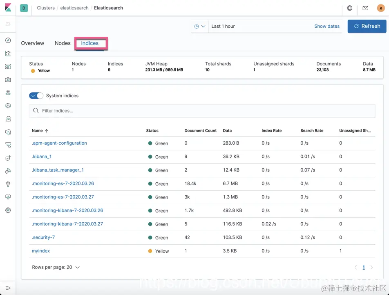Open .kibana_1 index
The width and height of the screenshot is (389, 295).
[42, 156]
